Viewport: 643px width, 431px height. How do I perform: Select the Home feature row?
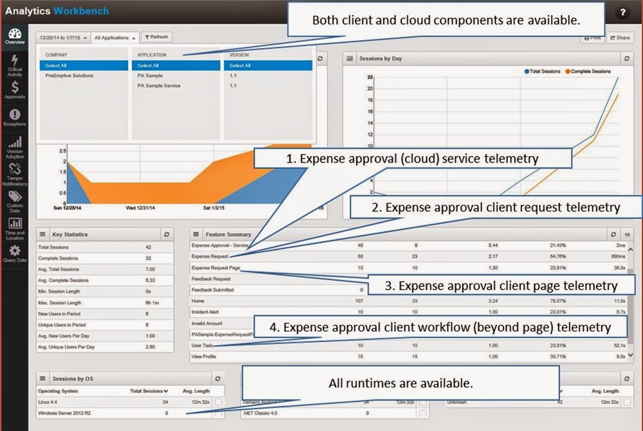click(x=409, y=301)
